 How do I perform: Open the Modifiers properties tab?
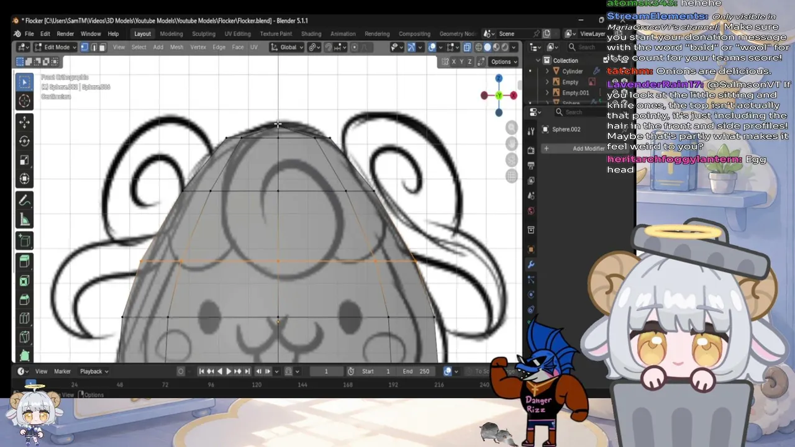coord(531,265)
